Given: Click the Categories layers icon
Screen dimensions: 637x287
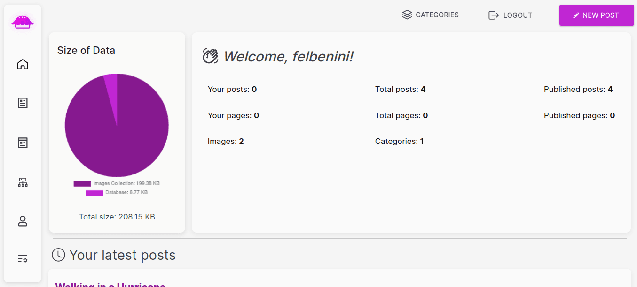Looking at the screenshot, I should coord(407,15).
